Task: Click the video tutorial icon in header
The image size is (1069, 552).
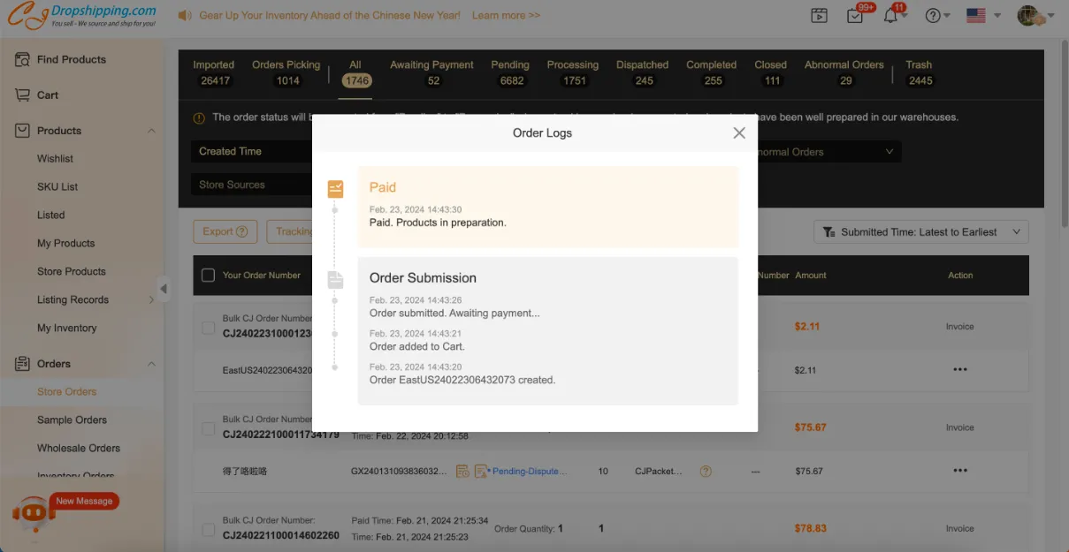Action: click(x=819, y=16)
